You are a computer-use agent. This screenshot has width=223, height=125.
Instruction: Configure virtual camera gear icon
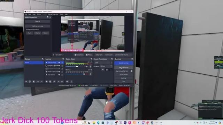[131, 71]
